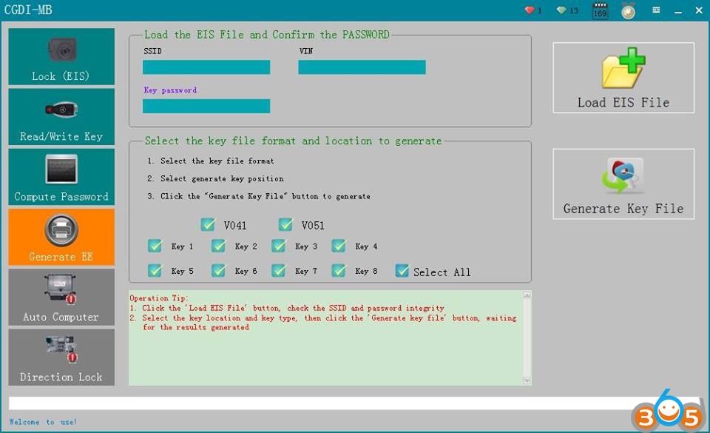This screenshot has height=433, width=710.
Task: Open the Auto Computer module
Action: (61, 297)
